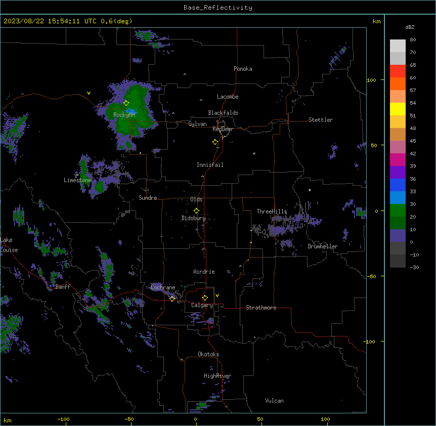436x426 pixels.
Task: Select the dark orange swatch below 60 dBZ
Action: [x=398, y=83]
